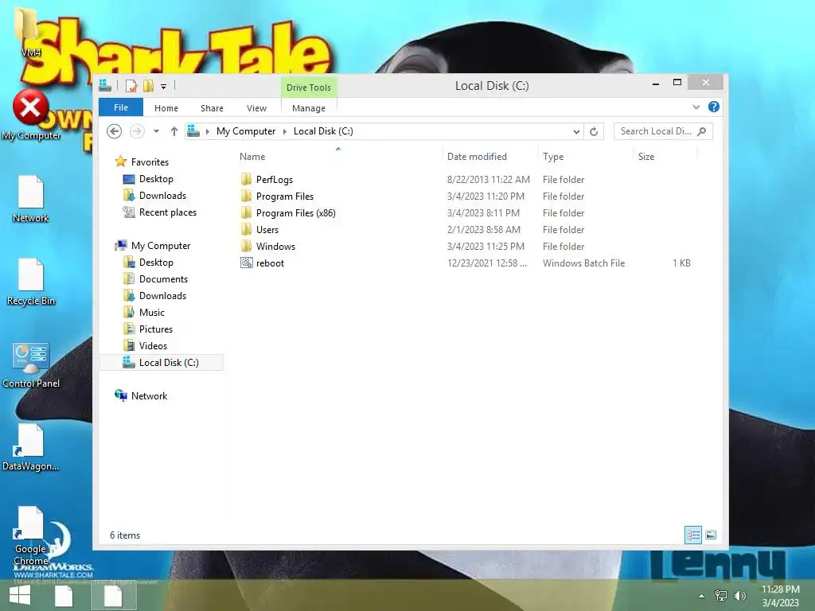Go up one folder level

click(174, 131)
